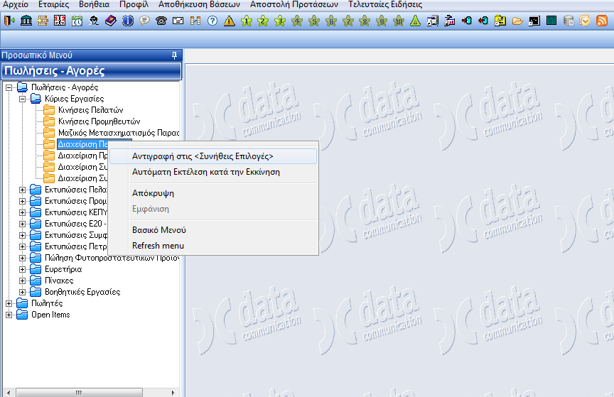
Task: Click the tree scrollbar left arrow
Action: (x=9, y=393)
